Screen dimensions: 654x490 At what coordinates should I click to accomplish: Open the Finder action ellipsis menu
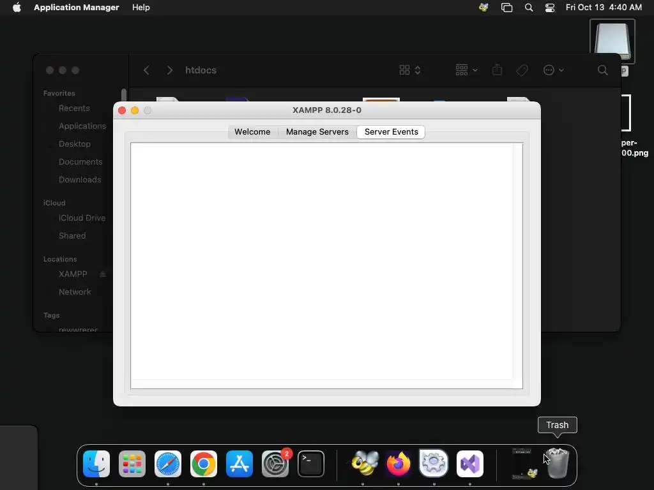point(554,70)
